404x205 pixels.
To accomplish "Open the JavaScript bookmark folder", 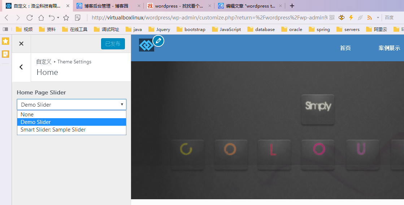I will [x=226, y=29].
